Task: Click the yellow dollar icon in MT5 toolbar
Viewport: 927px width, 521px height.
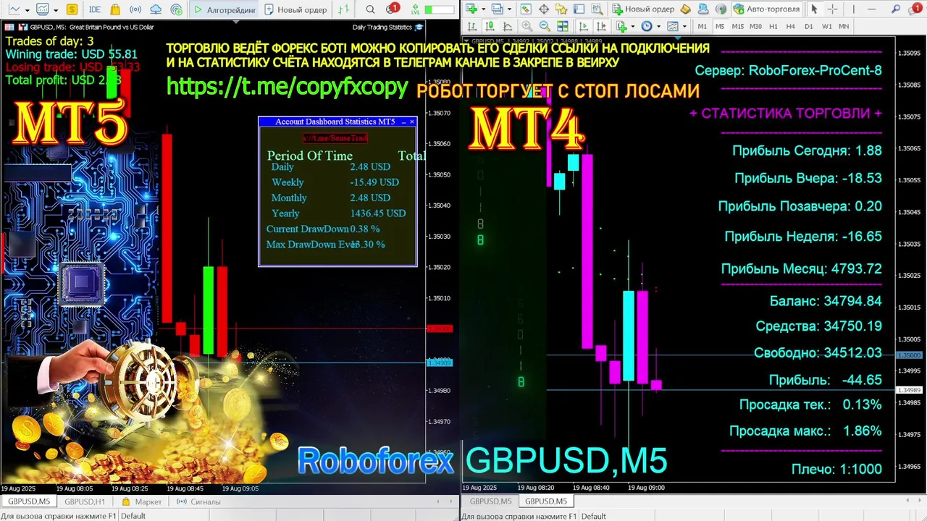Action: [x=72, y=9]
